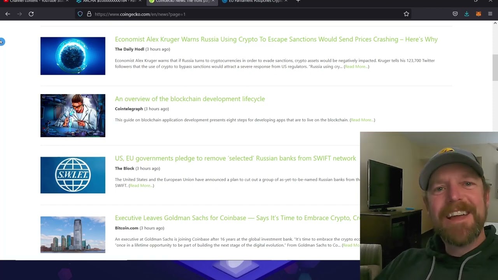Open the Firefox downloads panel

click(466, 14)
